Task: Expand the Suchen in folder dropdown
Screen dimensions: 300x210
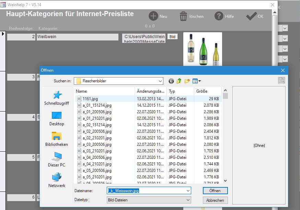Action: tap(160, 81)
